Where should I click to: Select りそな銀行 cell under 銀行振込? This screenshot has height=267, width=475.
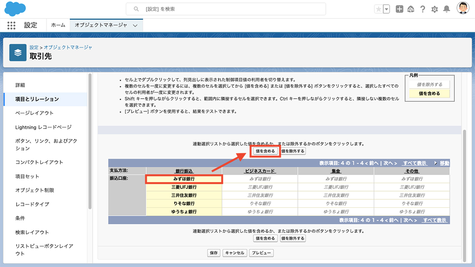(x=184, y=203)
